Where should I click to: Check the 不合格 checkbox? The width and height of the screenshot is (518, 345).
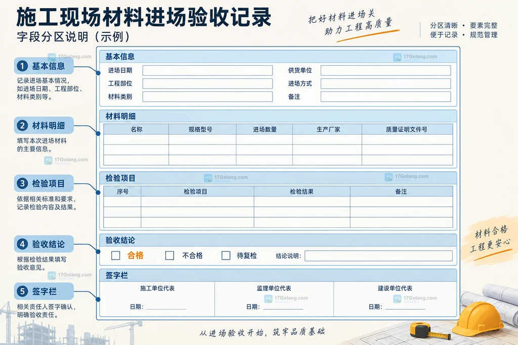[x=169, y=256]
